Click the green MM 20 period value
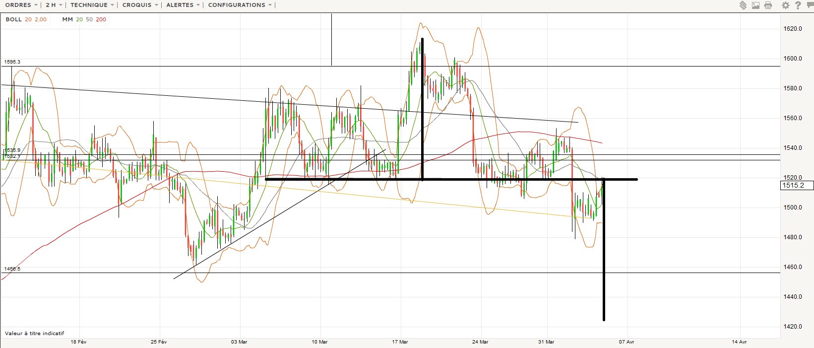The height and width of the screenshot is (348, 814). (79, 19)
